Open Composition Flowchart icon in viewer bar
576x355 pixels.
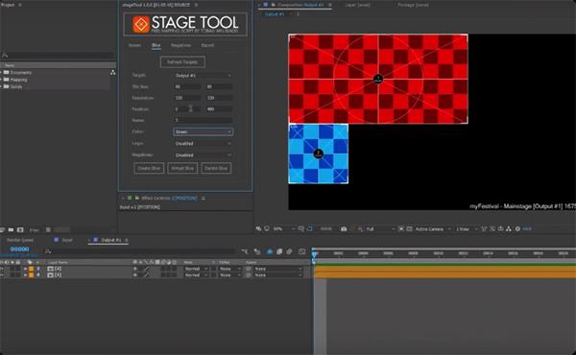point(509,228)
